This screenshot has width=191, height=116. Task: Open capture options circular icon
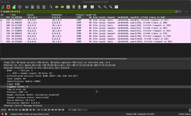point(20,7)
